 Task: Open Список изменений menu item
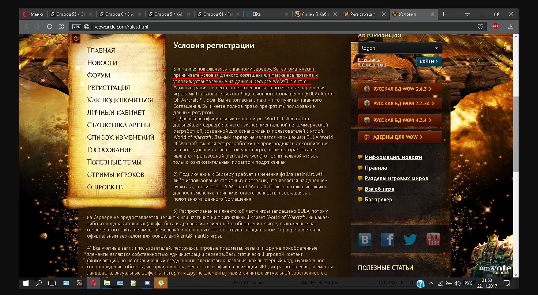[x=121, y=137]
